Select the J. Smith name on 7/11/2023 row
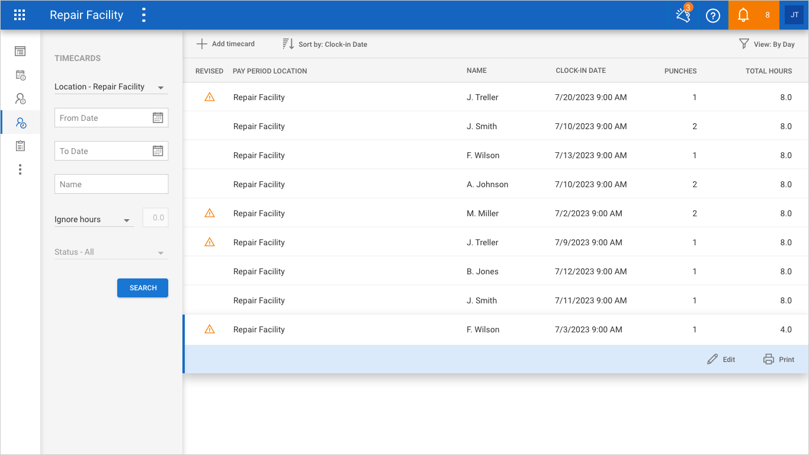Screen dimensions: 809x455 tap(481, 300)
